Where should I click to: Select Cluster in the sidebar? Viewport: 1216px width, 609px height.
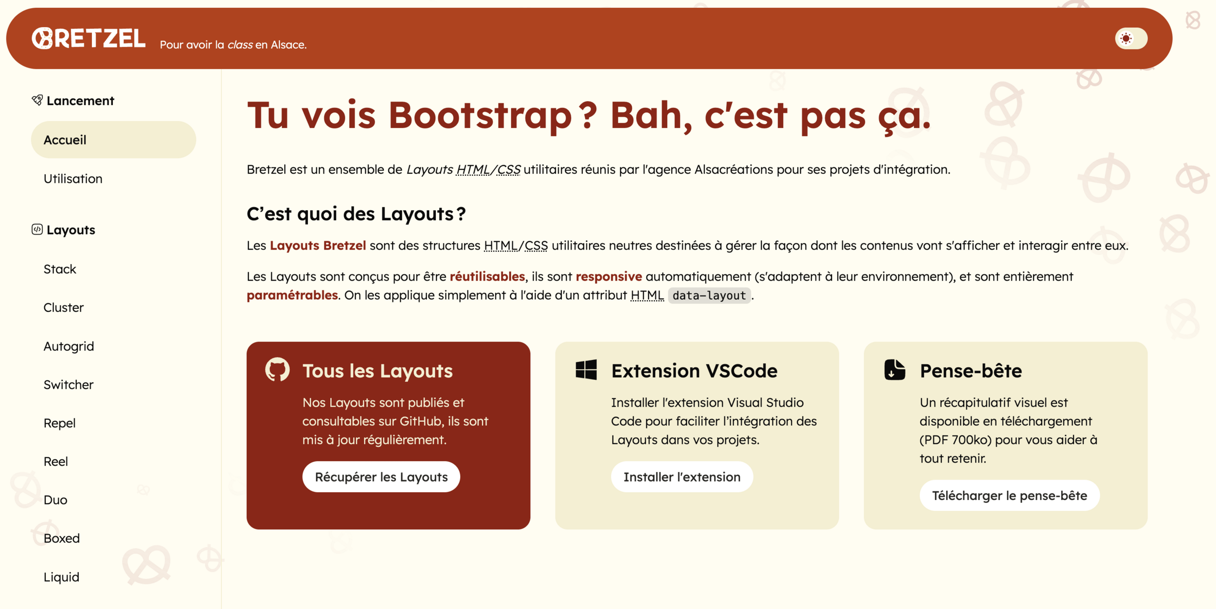coord(63,307)
